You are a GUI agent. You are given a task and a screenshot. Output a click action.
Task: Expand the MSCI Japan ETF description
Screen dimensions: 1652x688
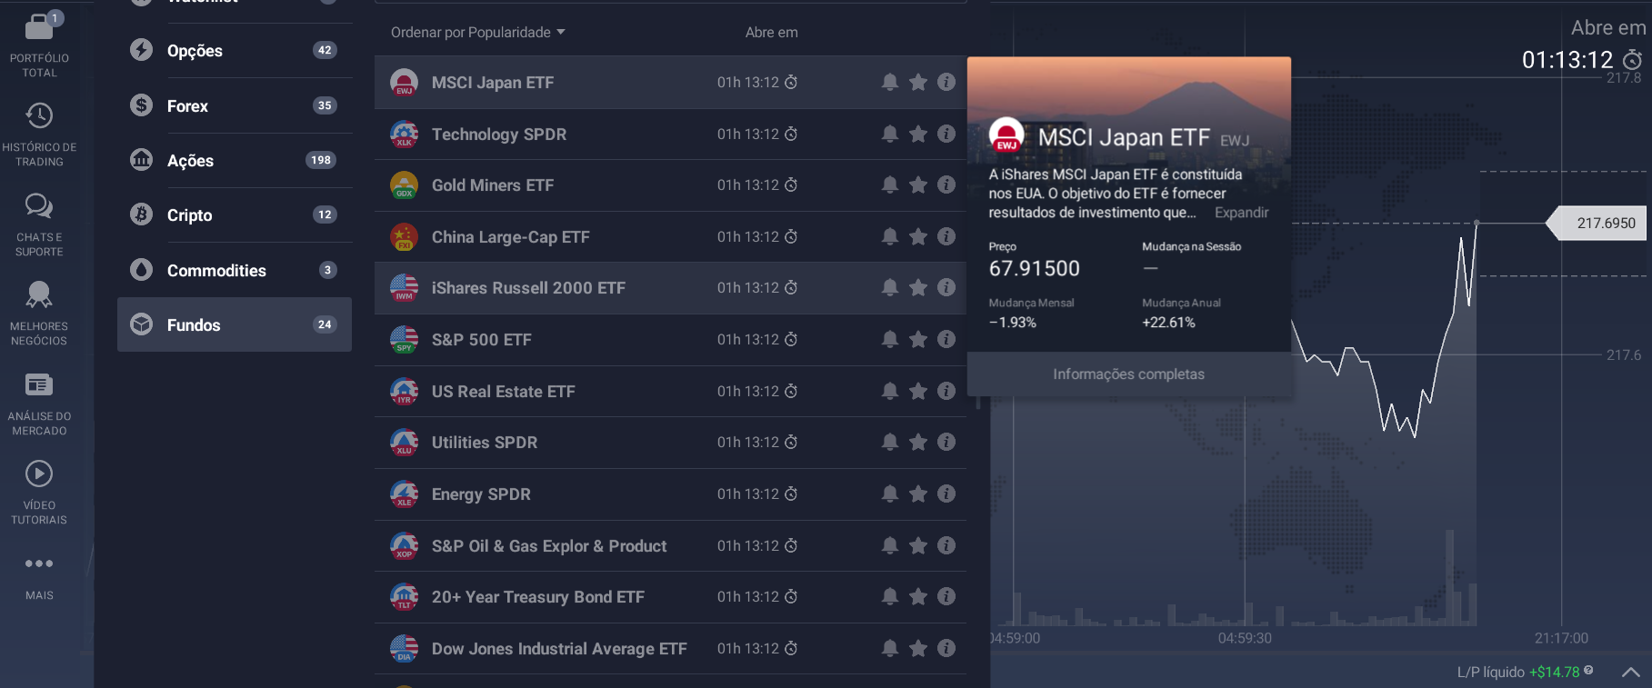(x=1241, y=213)
